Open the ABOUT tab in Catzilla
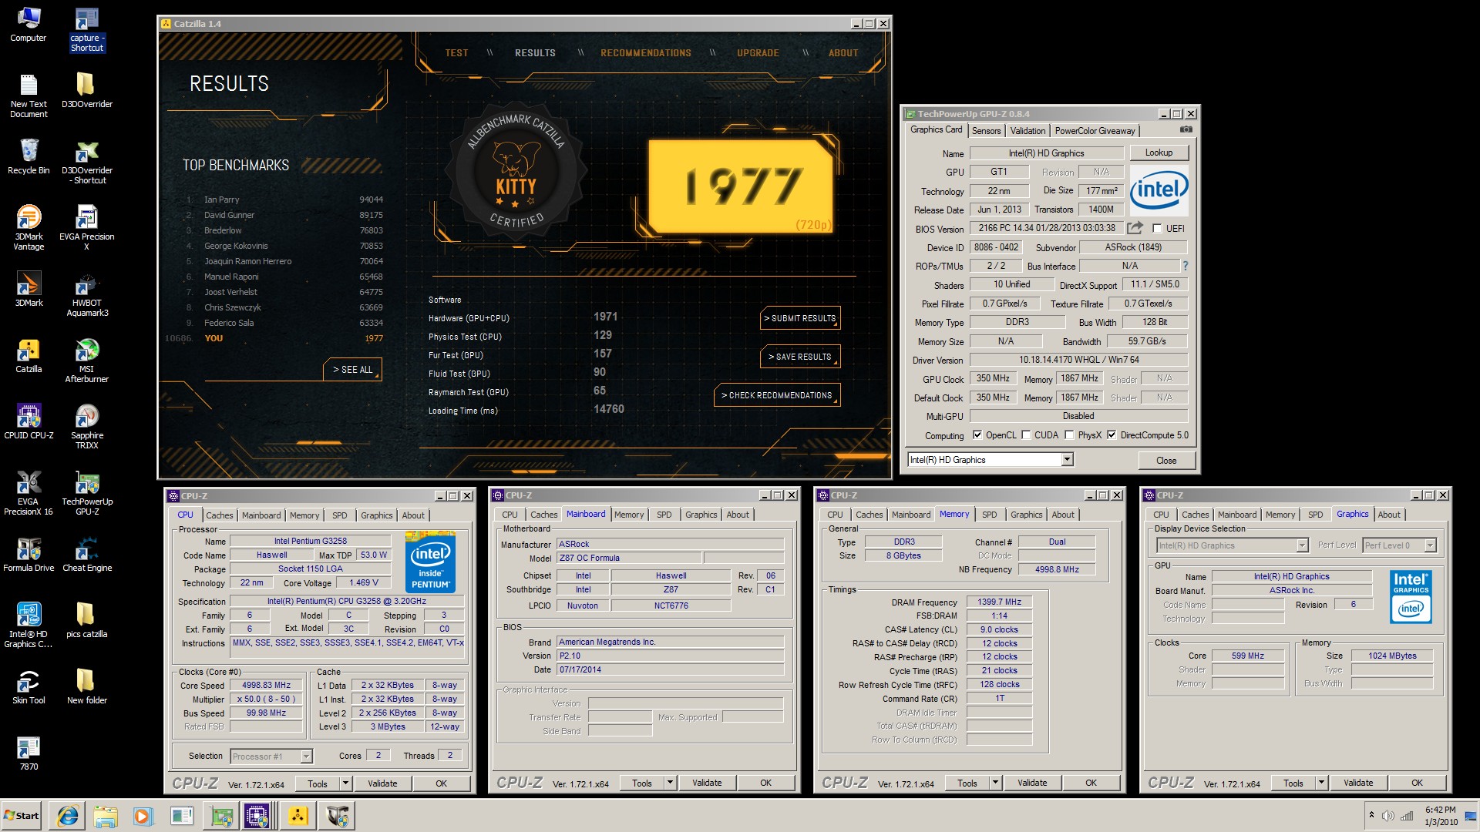1480x832 pixels. tap(843, 53)
